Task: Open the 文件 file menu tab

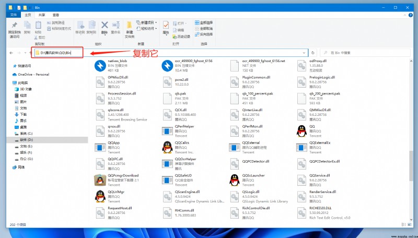Action: pyautogui.click(x=14, y=15)
